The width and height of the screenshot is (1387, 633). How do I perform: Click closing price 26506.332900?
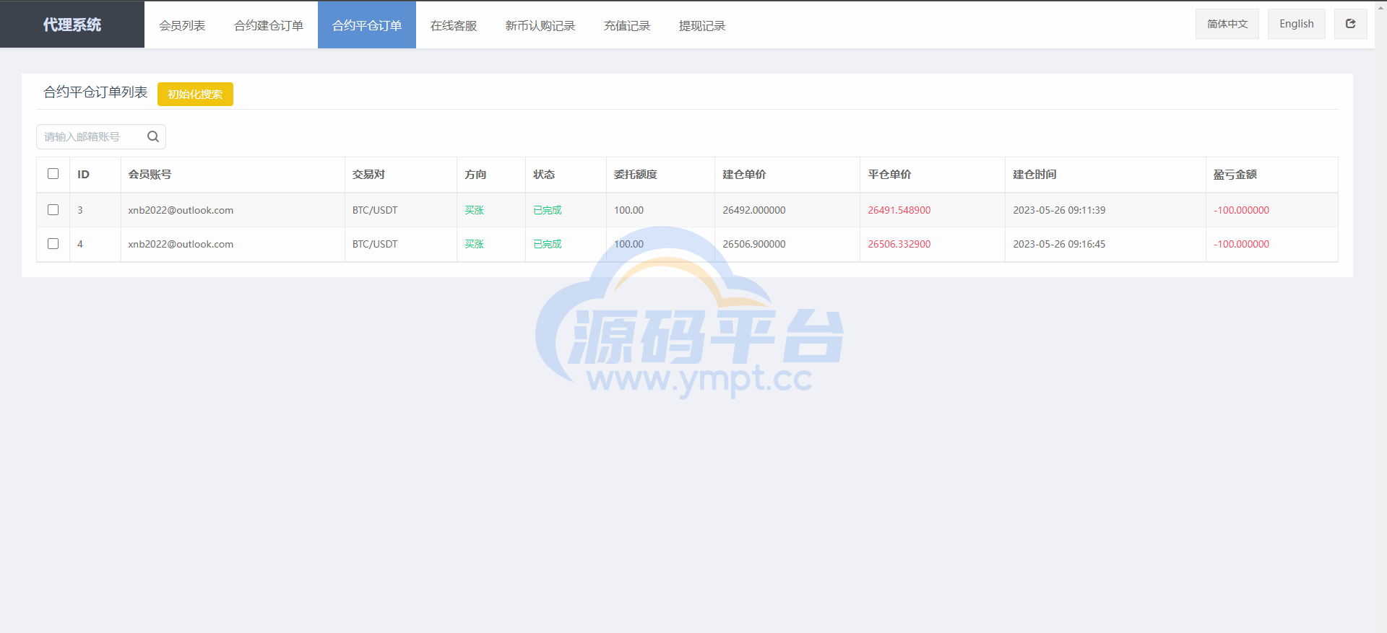click(x=899, y=244)
